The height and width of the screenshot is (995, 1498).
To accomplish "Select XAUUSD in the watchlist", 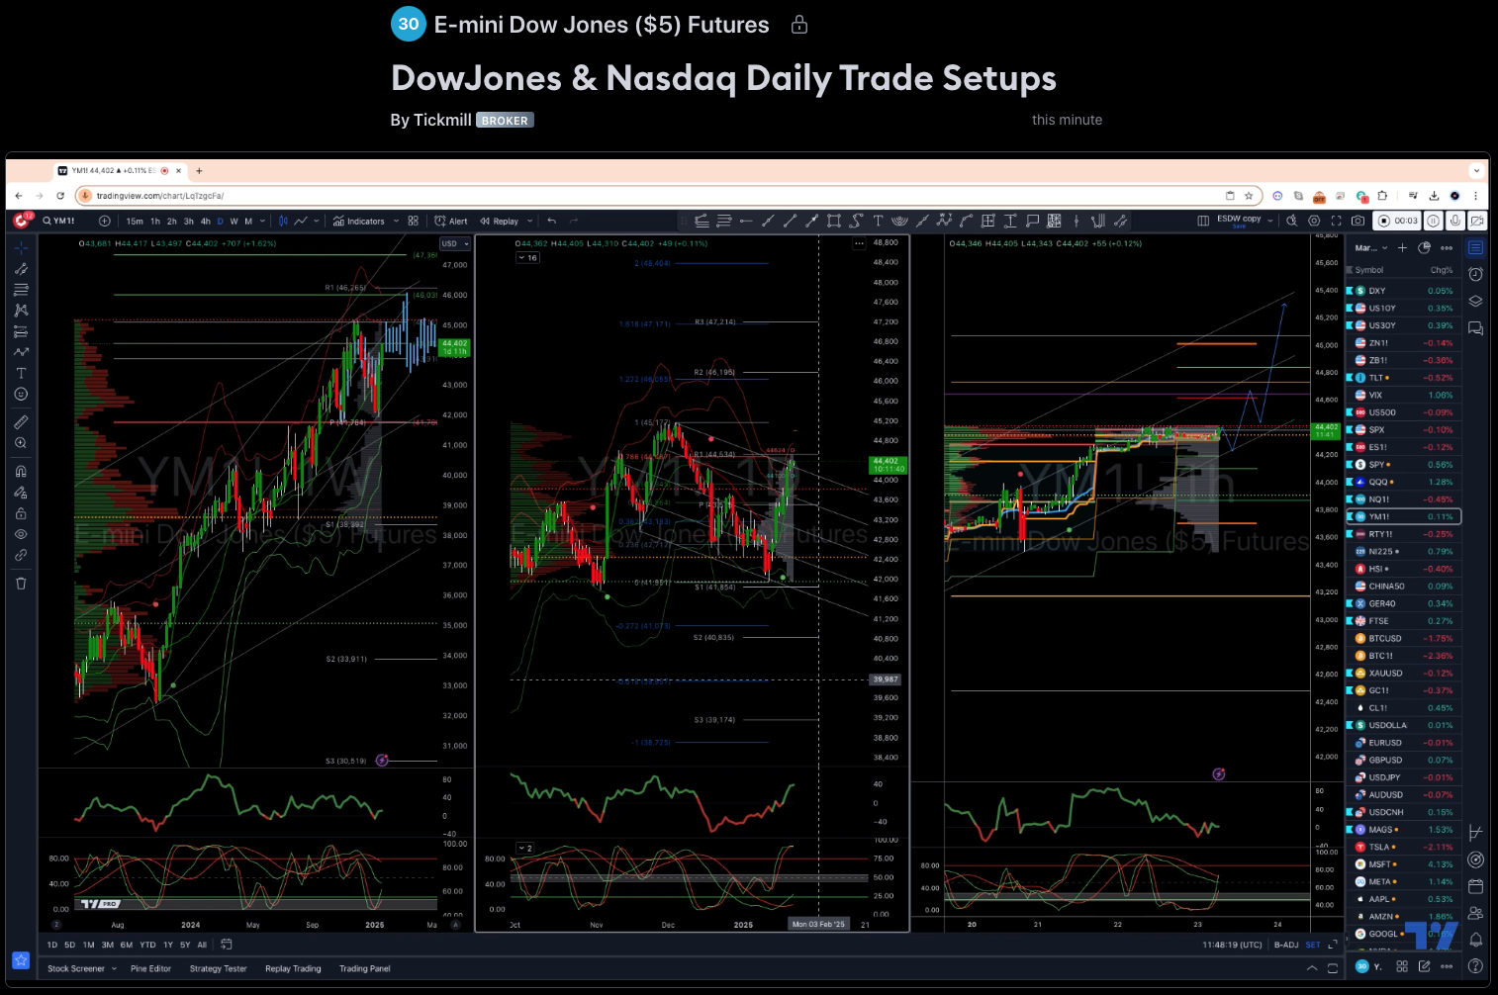I will point(1404,674).
